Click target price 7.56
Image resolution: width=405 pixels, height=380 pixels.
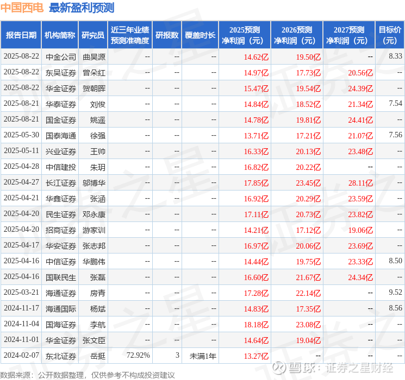tap(395, 135)
